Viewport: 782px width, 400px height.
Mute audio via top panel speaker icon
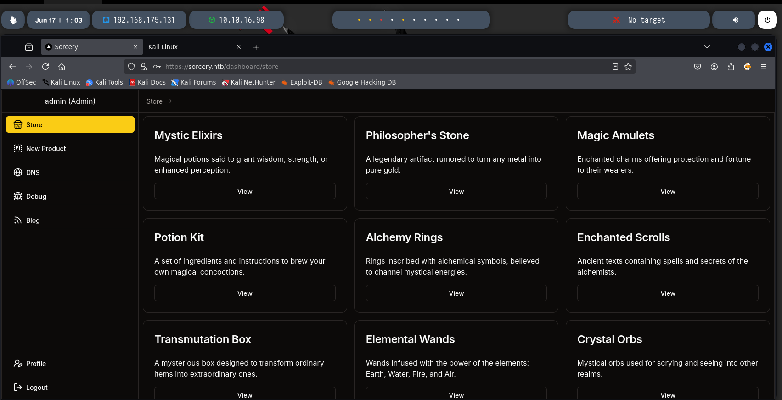(x=735, y=20)
